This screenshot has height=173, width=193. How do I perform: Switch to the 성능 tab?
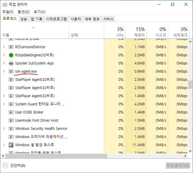click(x=24, y=19)
